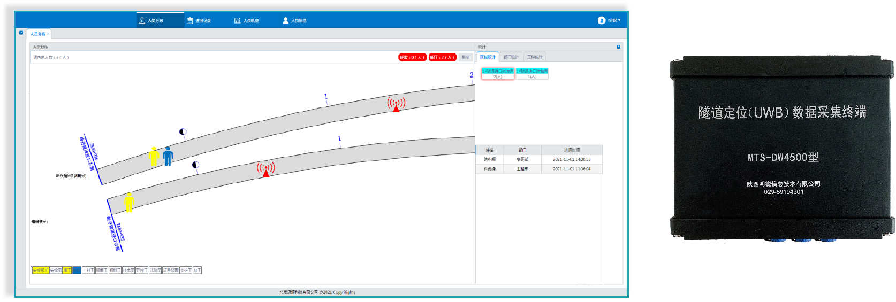Switch to 工种统计 job type statistics tab

(x=534, y=57)
